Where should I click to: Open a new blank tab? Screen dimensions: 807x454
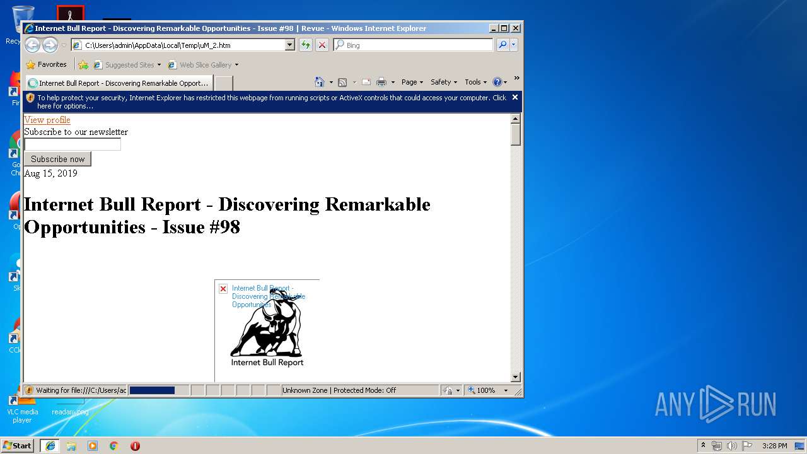[224, 83]
